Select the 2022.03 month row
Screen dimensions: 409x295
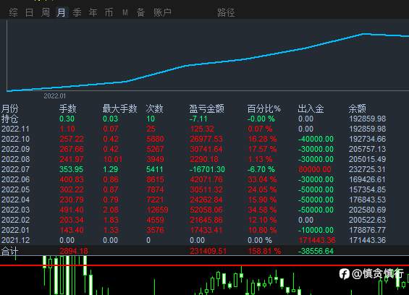coord(193,210)
